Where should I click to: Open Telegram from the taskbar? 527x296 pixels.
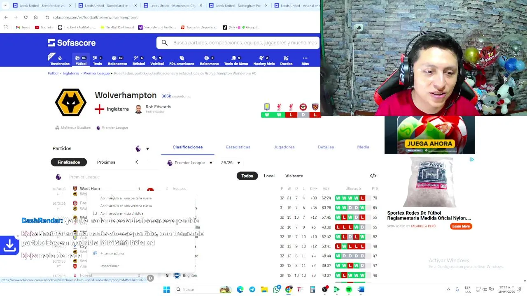coord(252,289)
